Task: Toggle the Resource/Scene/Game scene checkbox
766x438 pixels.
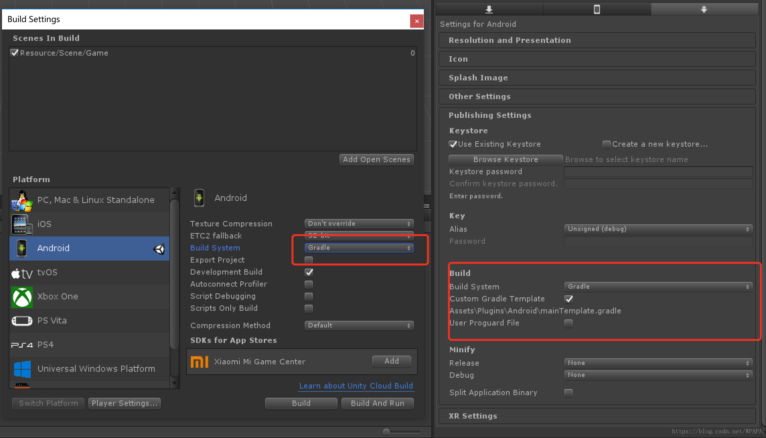Action: point(14,53)
